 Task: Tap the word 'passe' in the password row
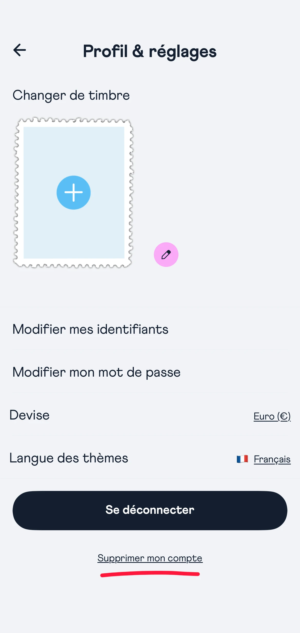click(163, 373)
